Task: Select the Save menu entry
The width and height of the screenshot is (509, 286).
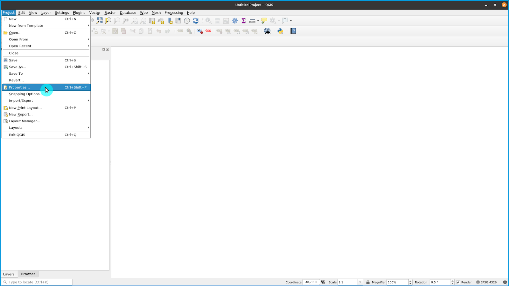Action: [46, 60]
